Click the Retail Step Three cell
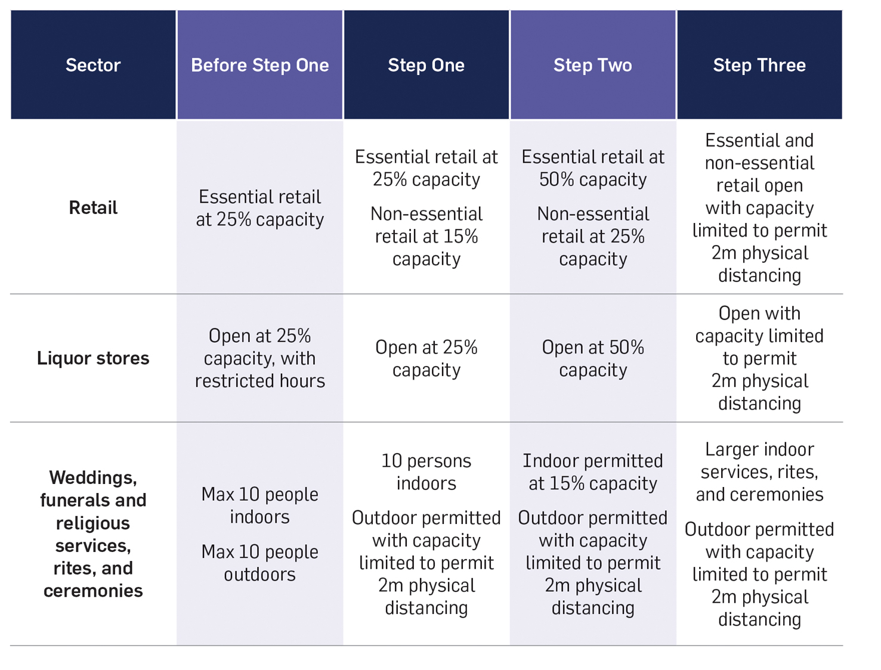This screenshot has height=670, width=881. click(x=759, y=207)
